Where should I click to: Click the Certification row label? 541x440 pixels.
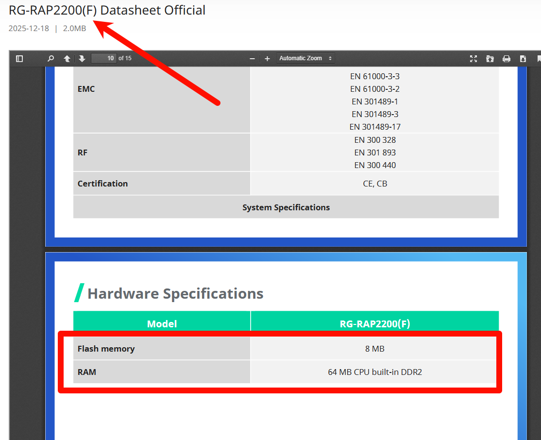[x=102, y=184]
